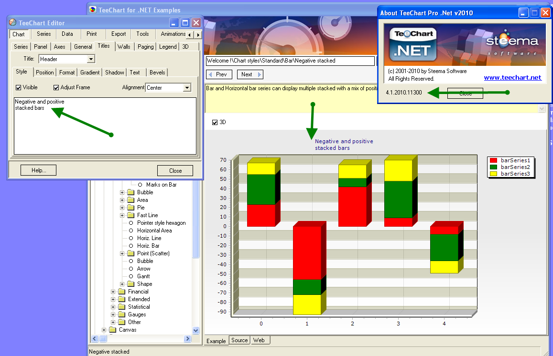Open the Title dropdown showing Header

[x=91, y=59]
